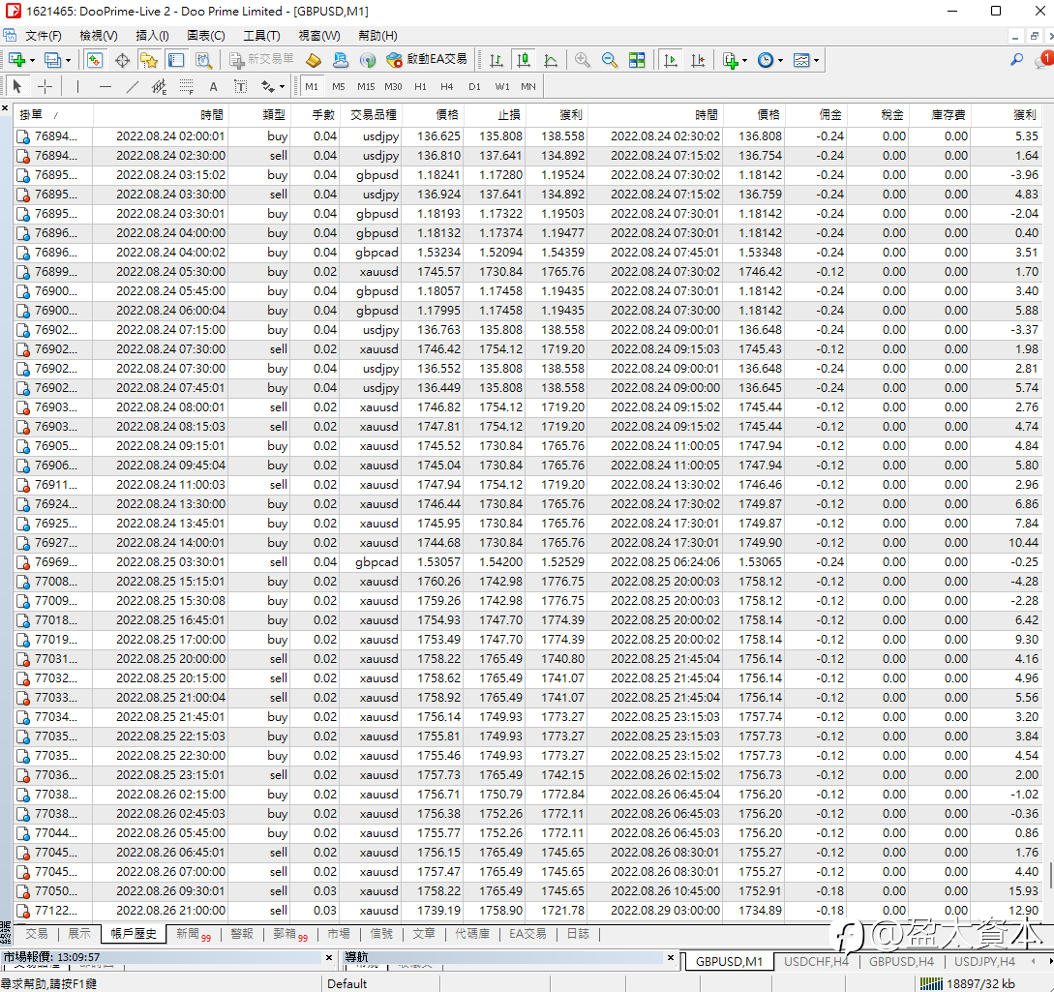Expand the periodicity clock dropdown
The height and width of the screenshot is (992, 1054).
click(x=780, y=60)
